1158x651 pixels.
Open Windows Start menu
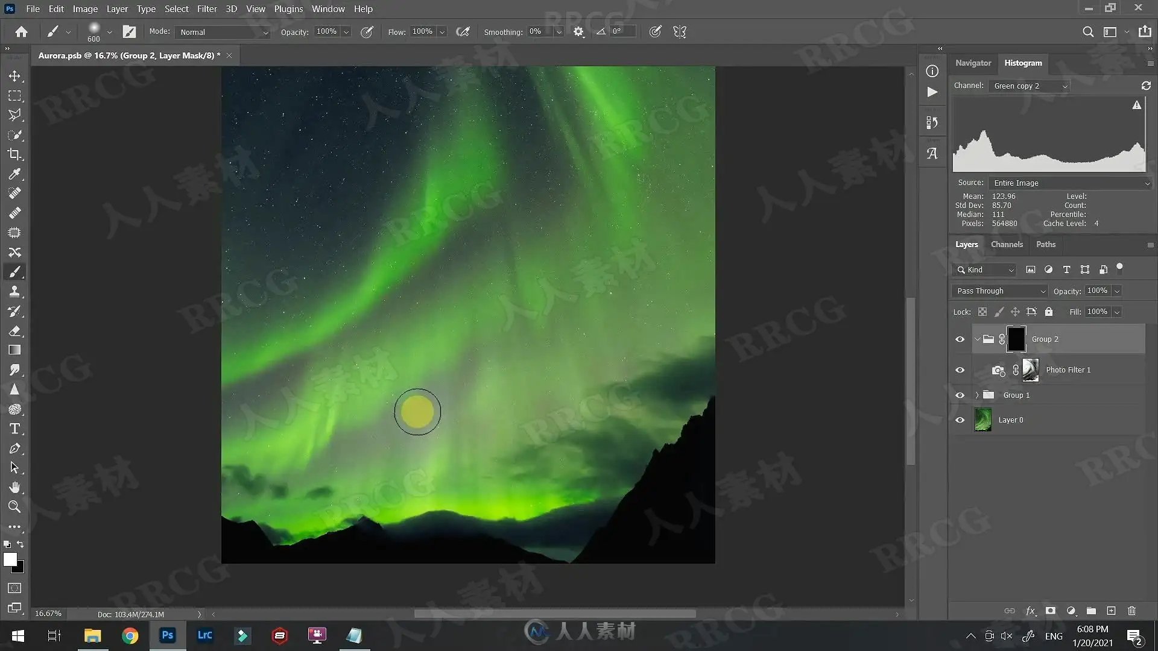18,635
